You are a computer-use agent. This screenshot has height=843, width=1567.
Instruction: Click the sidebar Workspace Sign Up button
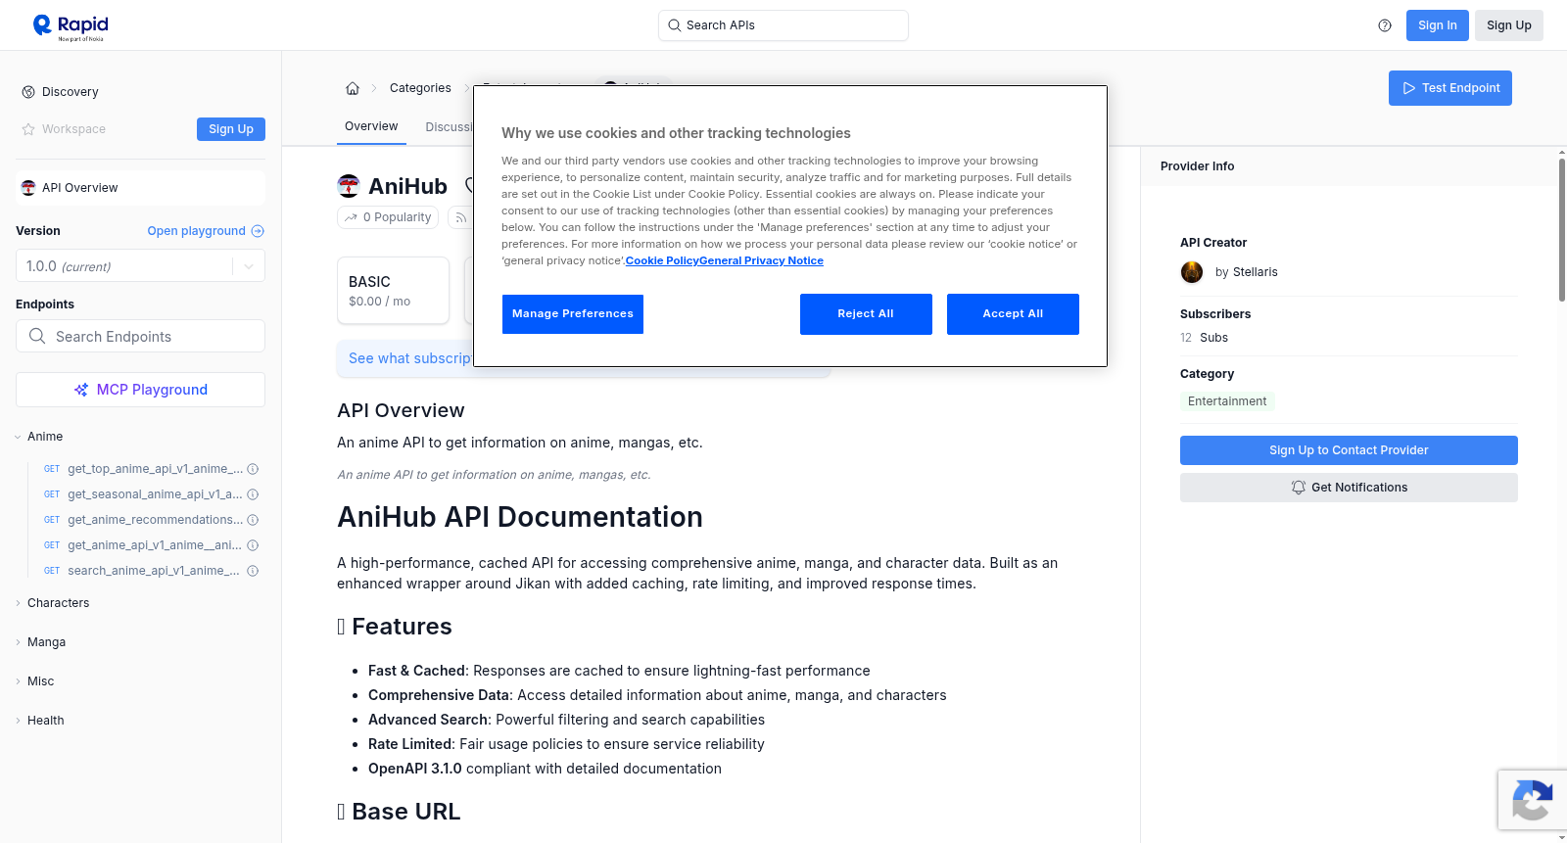tap(231, 129)
